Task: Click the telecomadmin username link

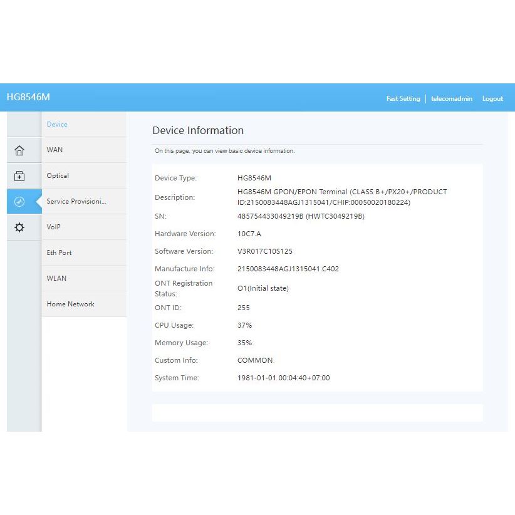Action: (452, 99)
